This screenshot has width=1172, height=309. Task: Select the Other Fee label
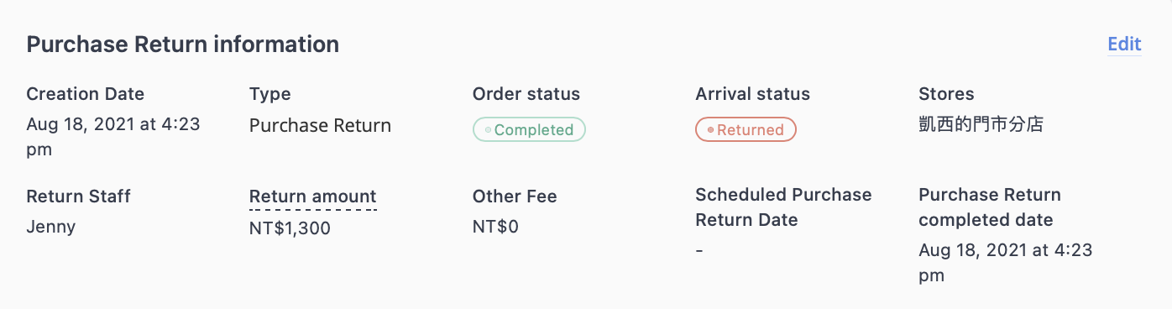coord(515,196)
